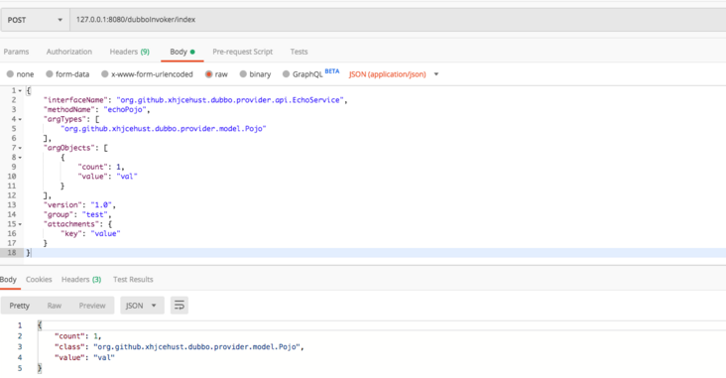The height and width of the screenshot is (378, 726).
Task: Collapse the argObjects array on line 7
Action: [20, 148]
